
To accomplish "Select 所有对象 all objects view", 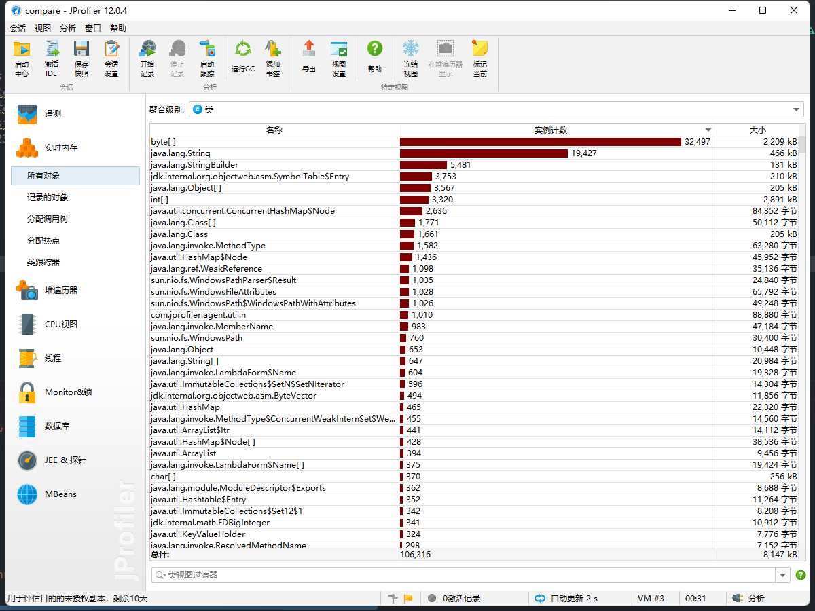I will [x=75, y=176].
